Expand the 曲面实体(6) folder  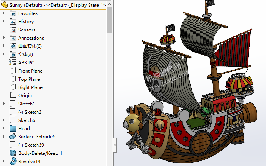pos(4,46)
